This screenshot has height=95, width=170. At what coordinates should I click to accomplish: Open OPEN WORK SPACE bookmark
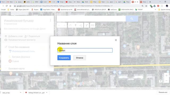click(x=126, y=9)
